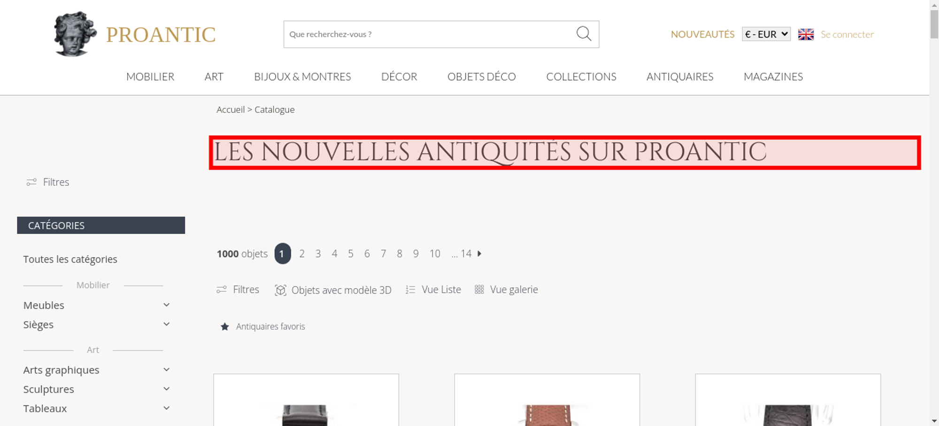Switch language via UK flag icon

point(806,34)
